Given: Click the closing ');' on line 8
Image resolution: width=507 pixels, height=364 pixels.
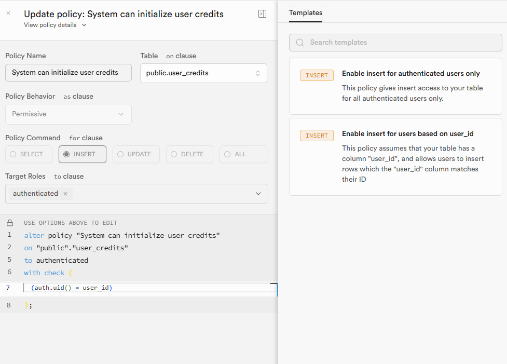Looking at the screenshot, I should click(x=28, y=305).
